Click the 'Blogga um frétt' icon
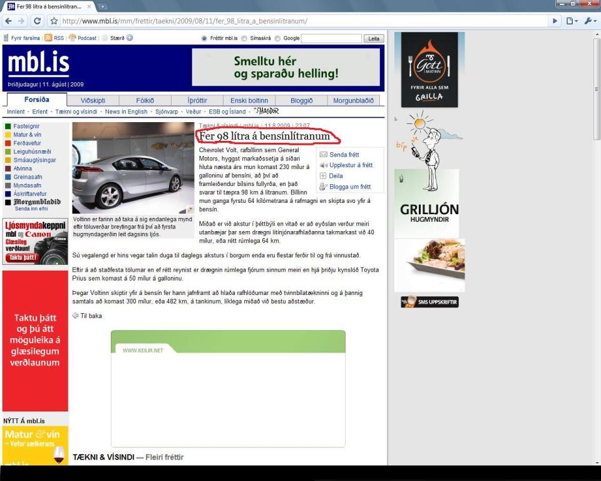The height and width of the screenshot is (481, 601). pos(324,187)
